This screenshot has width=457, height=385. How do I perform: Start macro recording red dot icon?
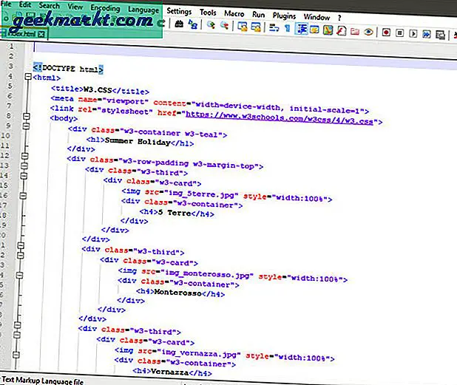coord(386,33)
